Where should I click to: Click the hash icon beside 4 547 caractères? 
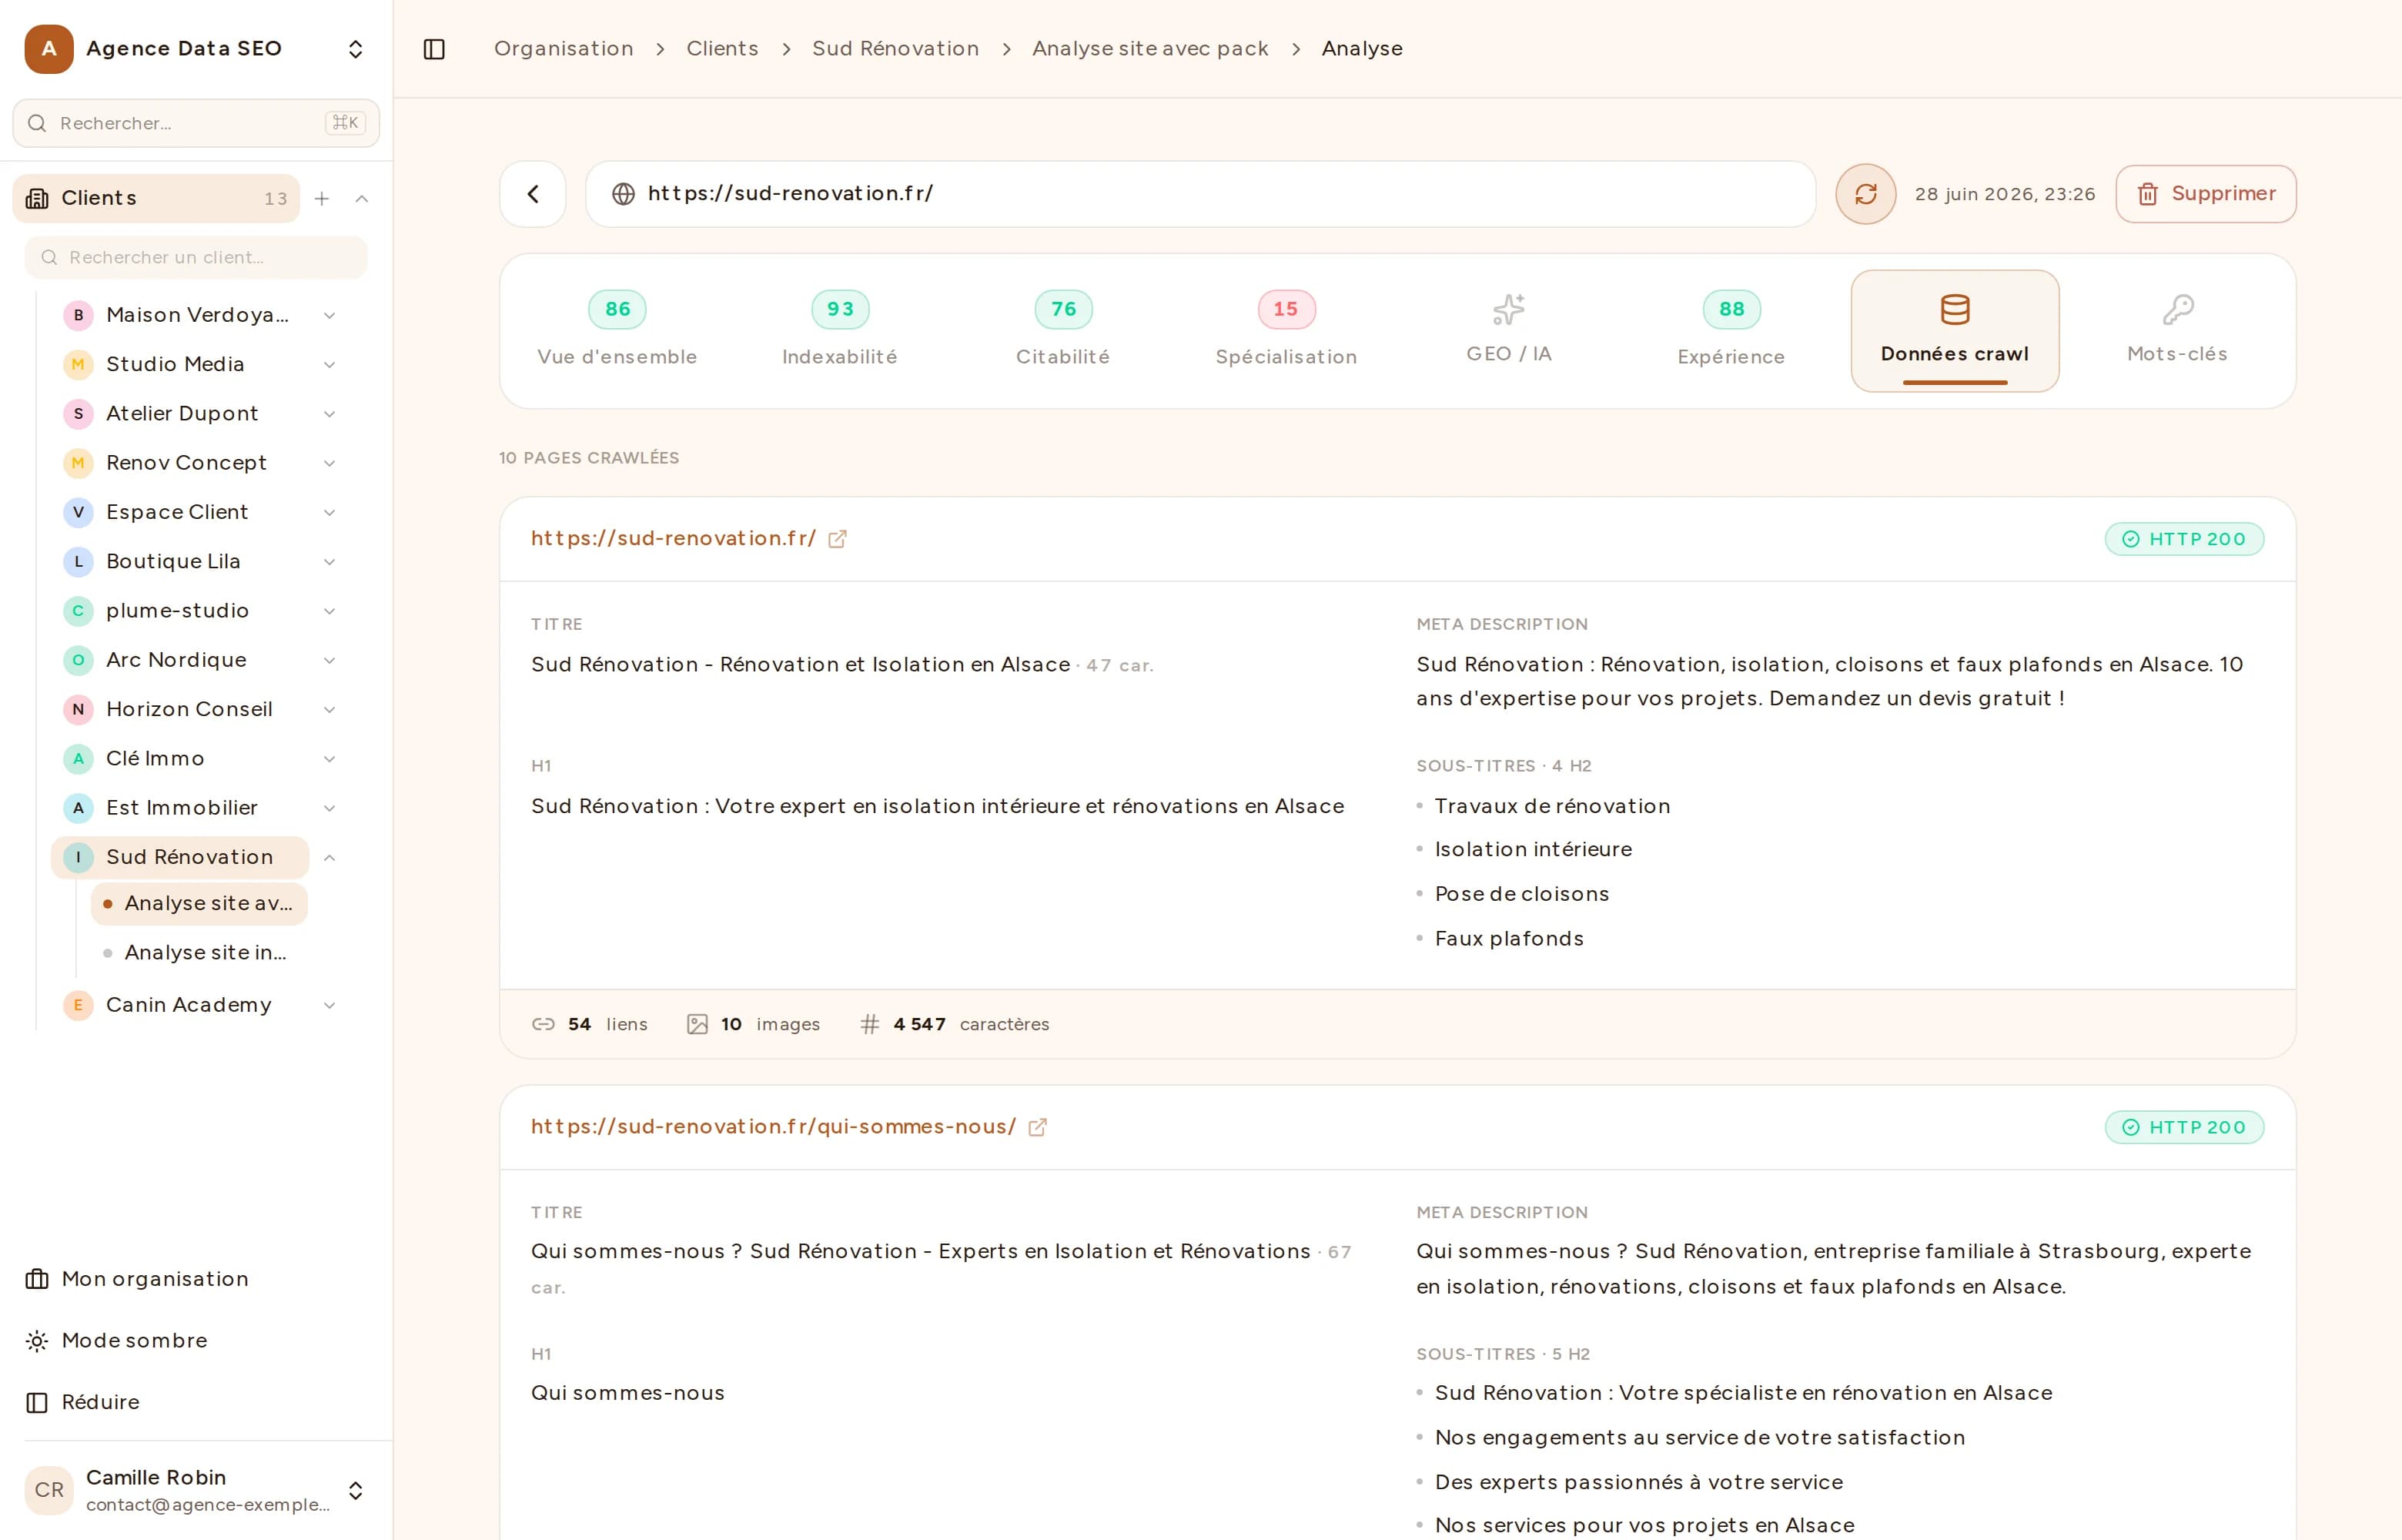[x=870, y=1024]
